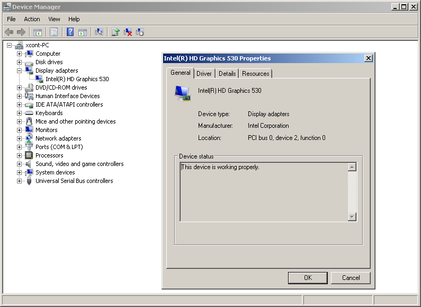Expand the Network adapters node
Image resolution: width=421 pixels, height=307 pixels.
20,138
